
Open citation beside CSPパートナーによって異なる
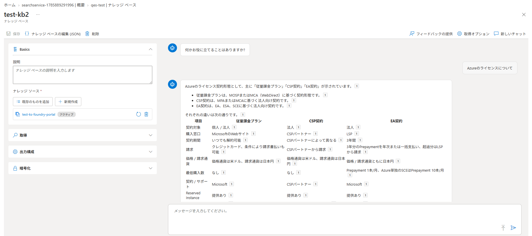click(341, 140)
